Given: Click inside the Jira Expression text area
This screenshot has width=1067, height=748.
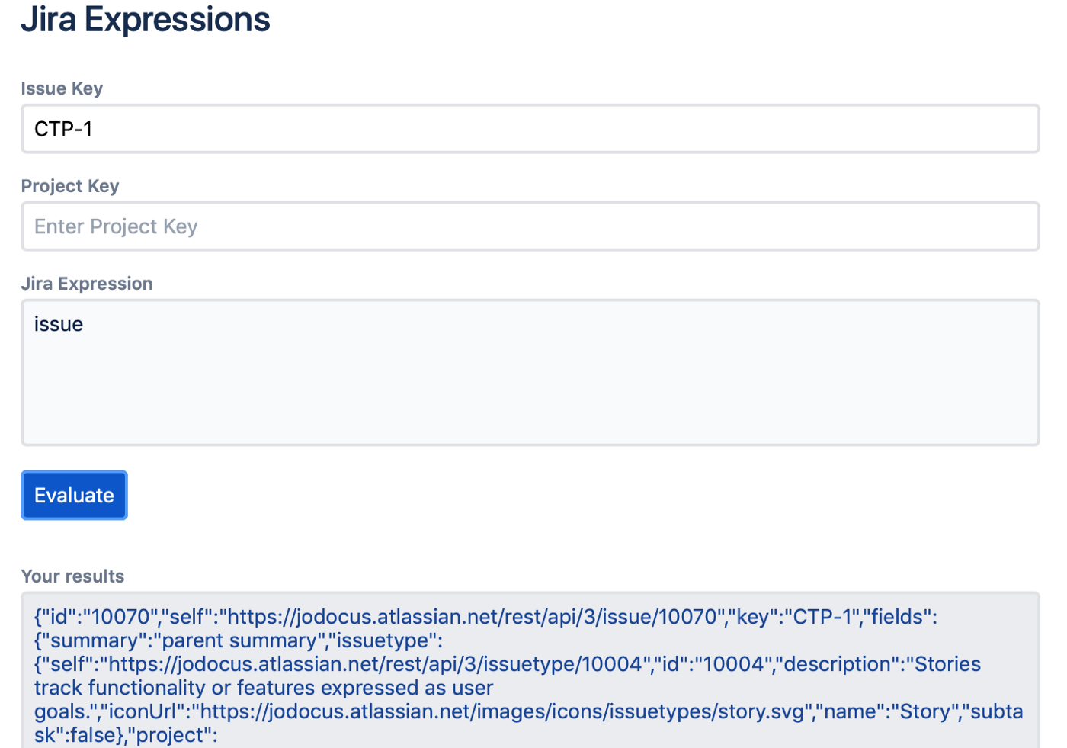Looking at the screenshot, I should click(530, 372).
